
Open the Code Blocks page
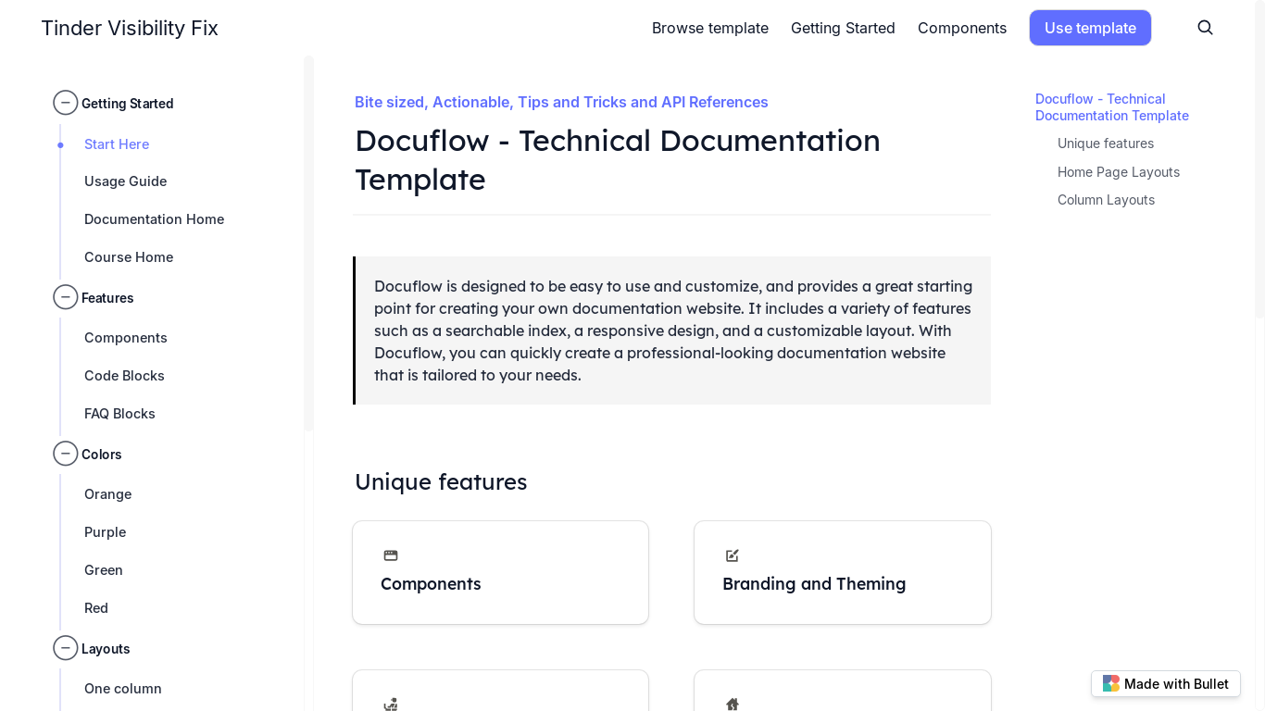[125, 376]
